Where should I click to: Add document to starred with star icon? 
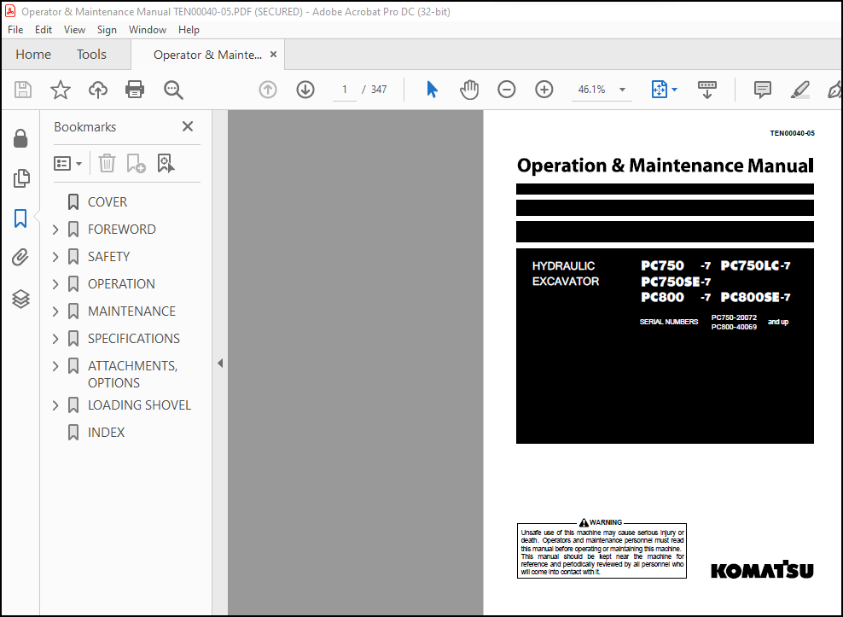[x=61, y=90]
